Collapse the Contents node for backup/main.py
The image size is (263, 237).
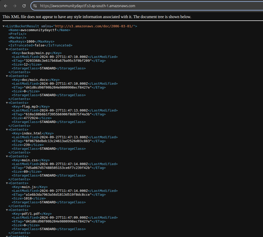pyautogui.click(x=7, y=49)
